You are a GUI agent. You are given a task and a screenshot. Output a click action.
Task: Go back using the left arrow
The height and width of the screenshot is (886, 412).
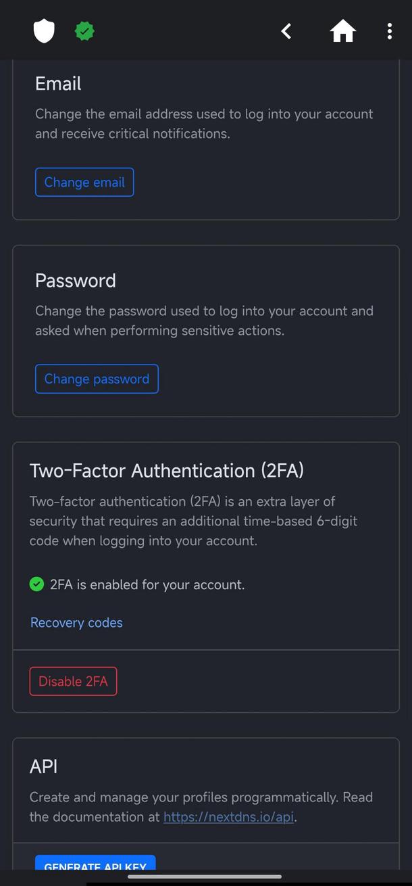click(x=286, y=31)
